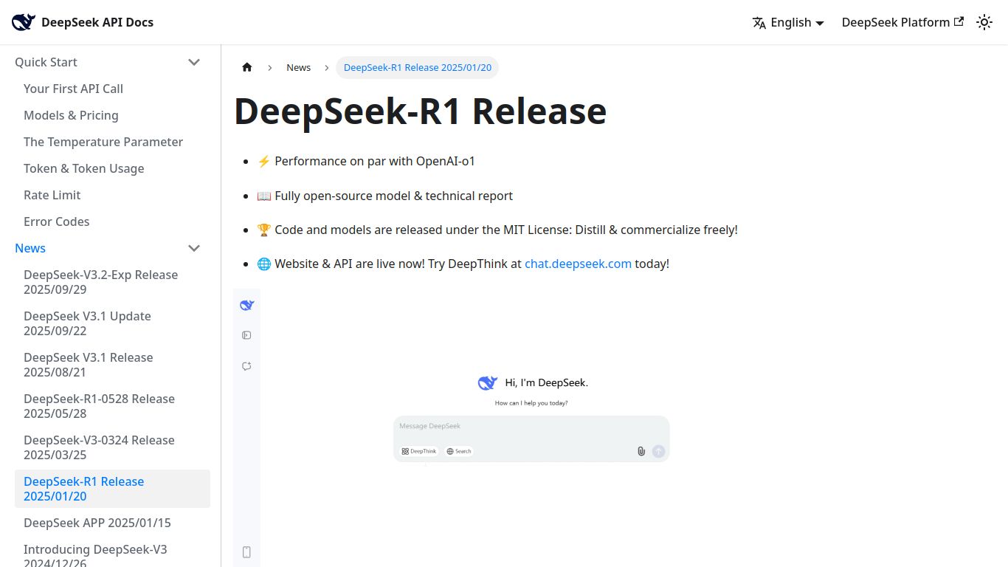The image size is (1008, 567).
Task: Collapse the Quick Start section
Action: pyautogui.click(x=194, y=62)
